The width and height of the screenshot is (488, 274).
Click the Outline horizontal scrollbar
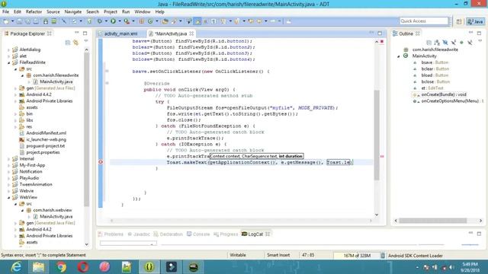point(432,221)
